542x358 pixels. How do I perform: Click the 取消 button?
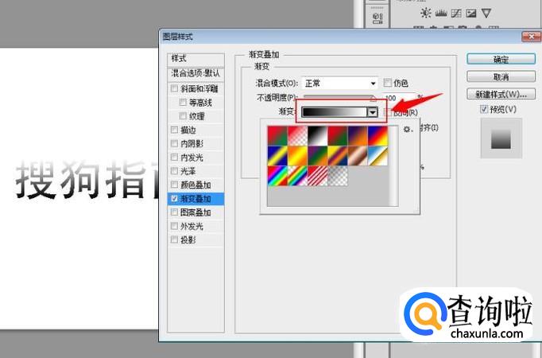[501, 76]
